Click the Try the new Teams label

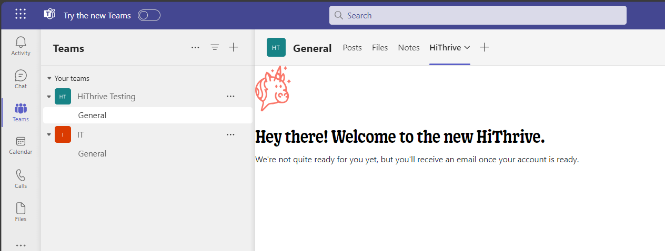point(97,16)
